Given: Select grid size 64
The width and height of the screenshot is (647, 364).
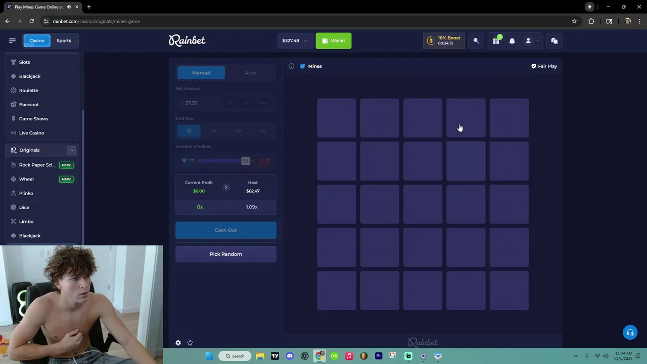Looking at the screenshot, I should click(x=263, y=131).
